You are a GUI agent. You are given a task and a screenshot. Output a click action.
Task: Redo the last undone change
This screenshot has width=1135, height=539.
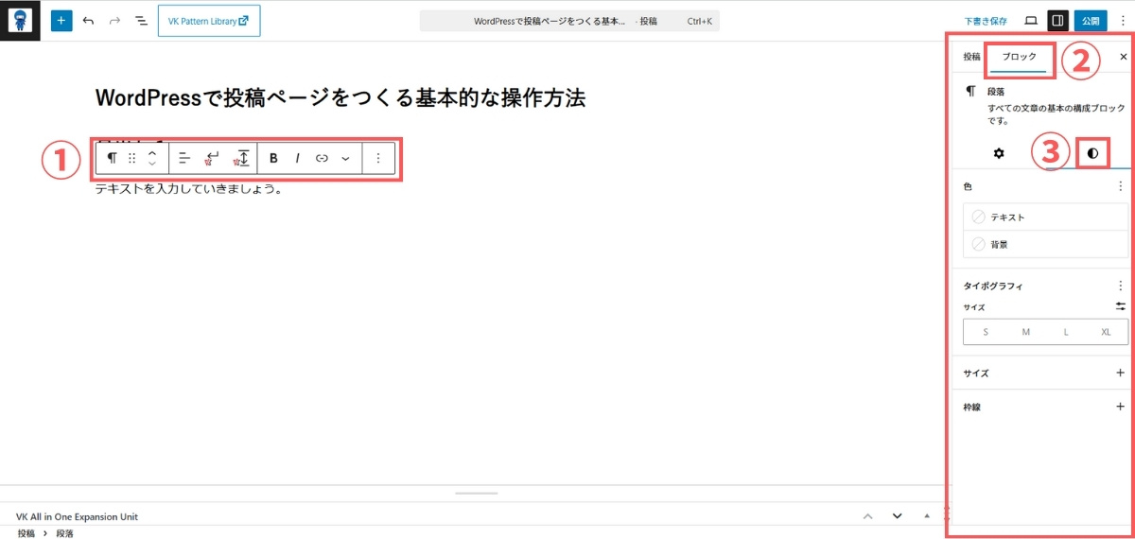pos(114,20)
